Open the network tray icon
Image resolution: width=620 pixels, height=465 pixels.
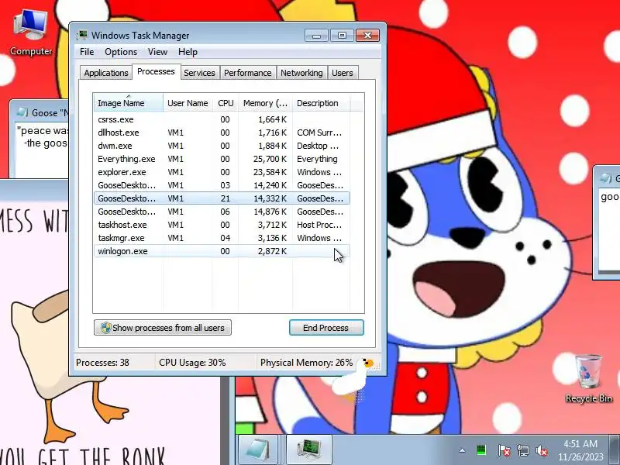(x=522, y=450)
